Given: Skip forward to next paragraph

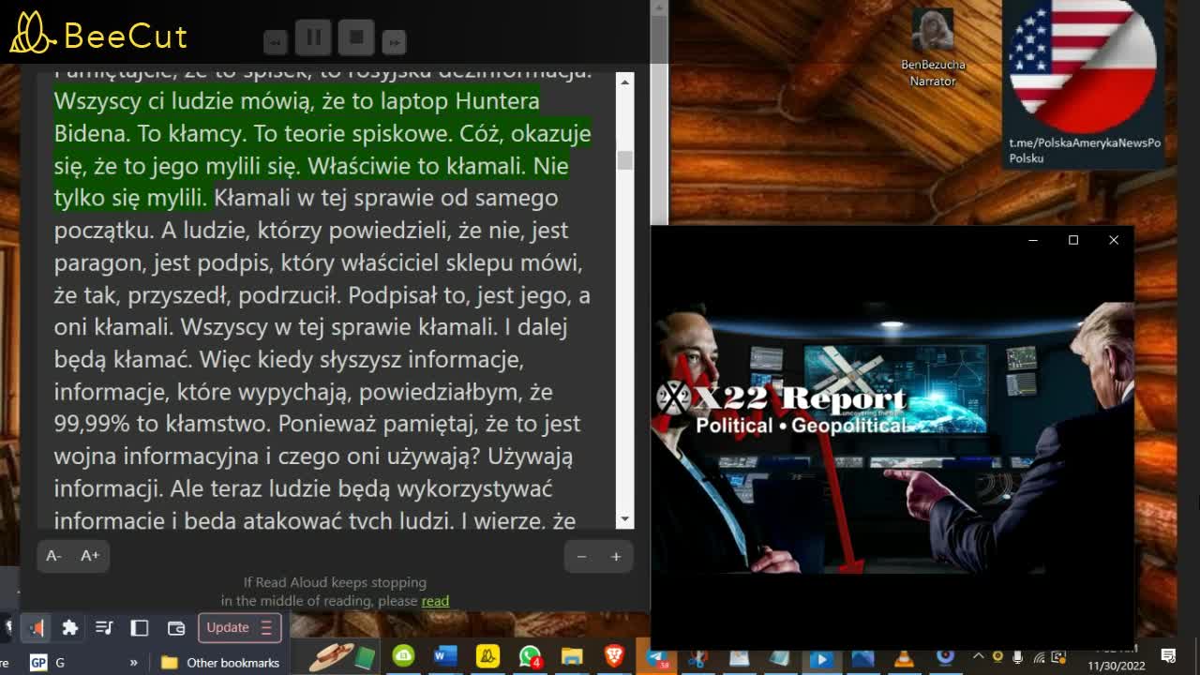Looking at the screenshot, I should click(394, 42).
